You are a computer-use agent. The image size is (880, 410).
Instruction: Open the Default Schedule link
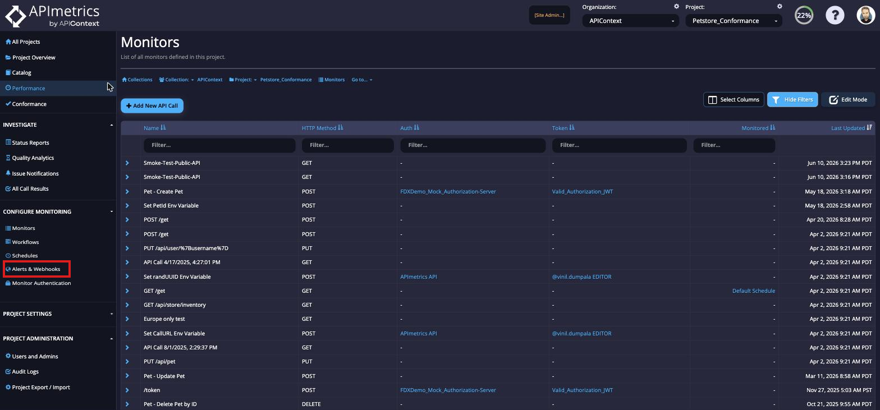[x=753, y=291]
